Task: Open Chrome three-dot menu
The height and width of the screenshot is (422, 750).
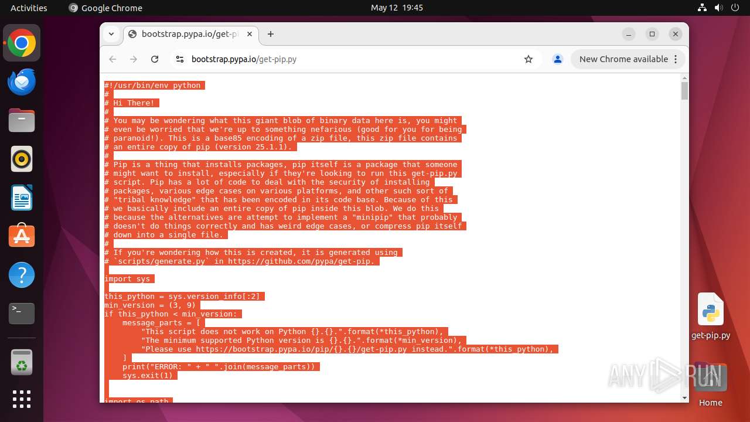Action: click(x=676, y=59)
